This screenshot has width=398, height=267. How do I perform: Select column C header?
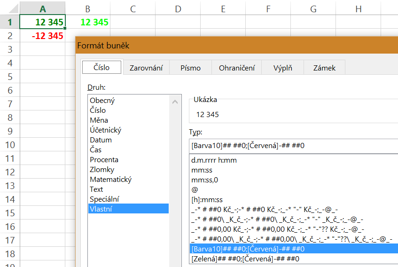click(133, 9)
